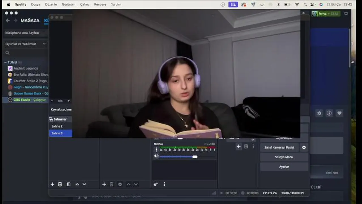Select Counter-Strike 2 in Steam library
The width and height of the screenshot is (362, 204).
(x=28, y=81)
